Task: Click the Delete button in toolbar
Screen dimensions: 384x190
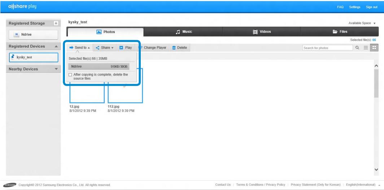Action: pyautogui.click(x=179, y=47)
